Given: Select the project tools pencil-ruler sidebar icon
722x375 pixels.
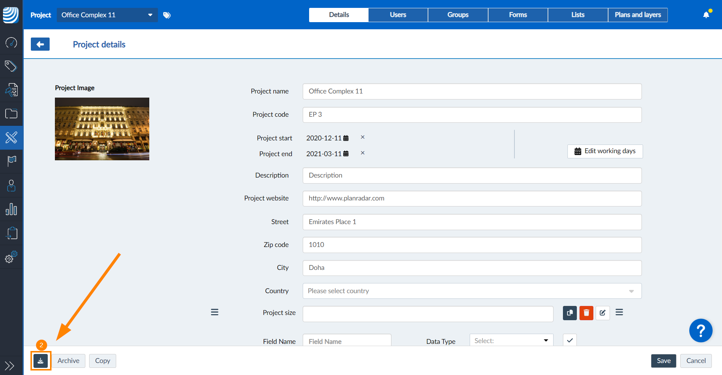Looking at the screenshot, I should [11, 137].
